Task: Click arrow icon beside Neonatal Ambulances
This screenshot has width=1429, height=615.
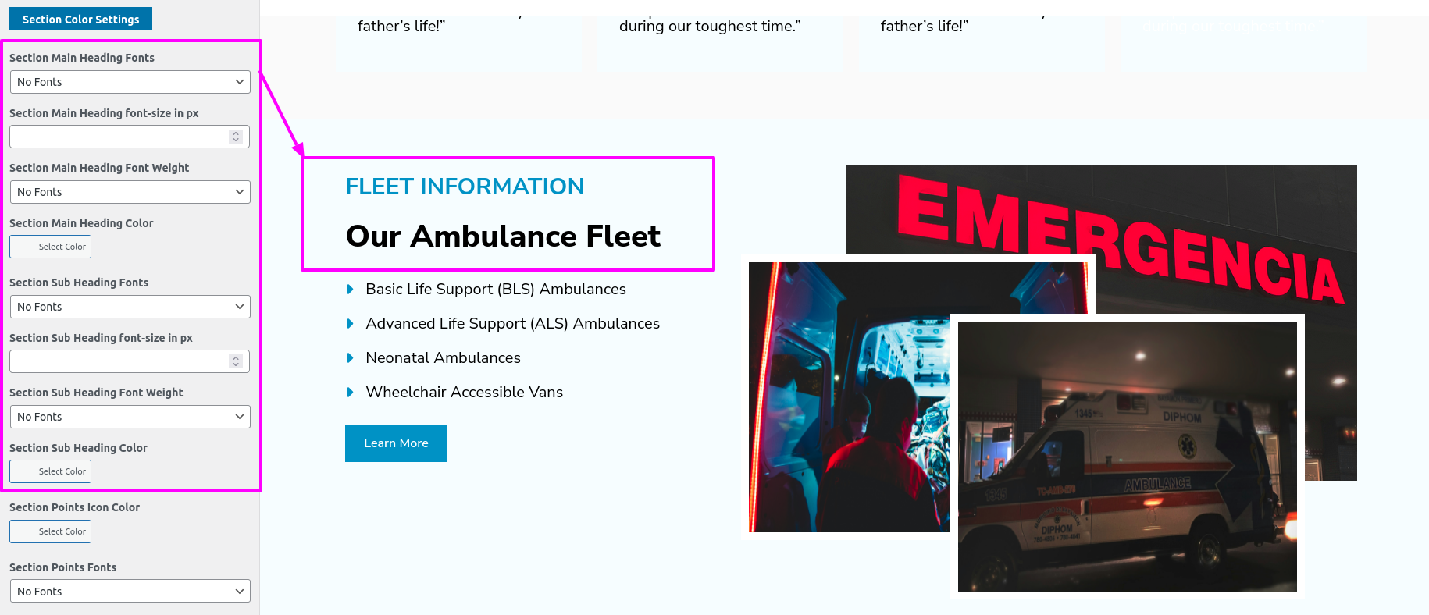Action: point(350,358)
